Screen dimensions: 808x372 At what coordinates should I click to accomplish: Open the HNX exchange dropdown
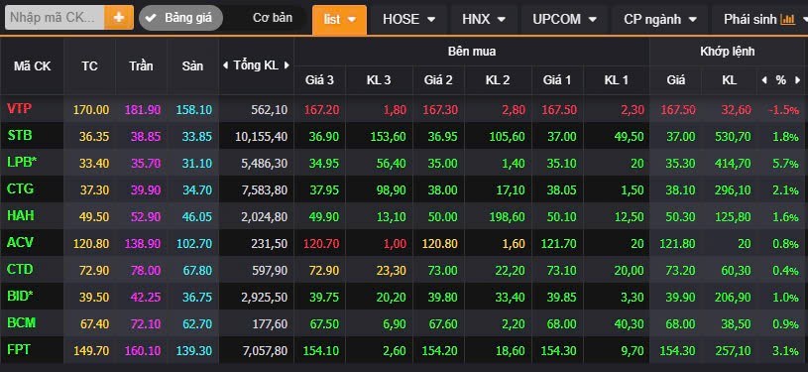(x=483, y=20)
